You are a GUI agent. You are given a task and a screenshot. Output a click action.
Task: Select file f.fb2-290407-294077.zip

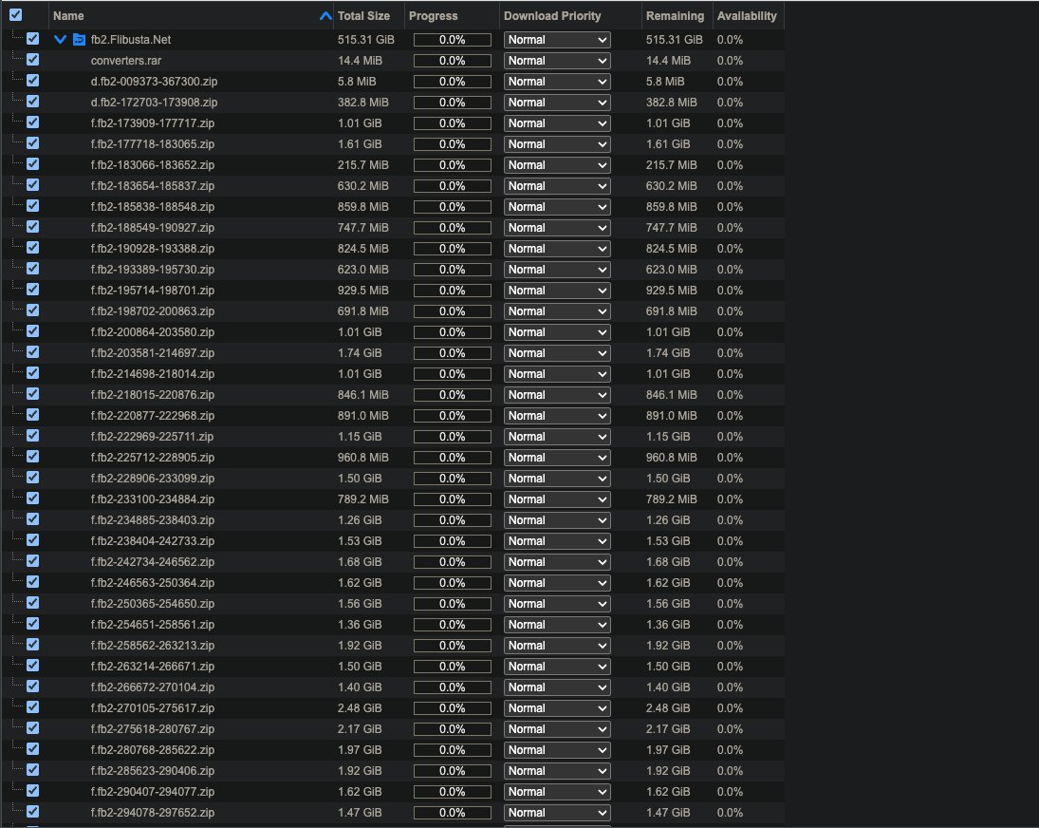tap(153, 792)
